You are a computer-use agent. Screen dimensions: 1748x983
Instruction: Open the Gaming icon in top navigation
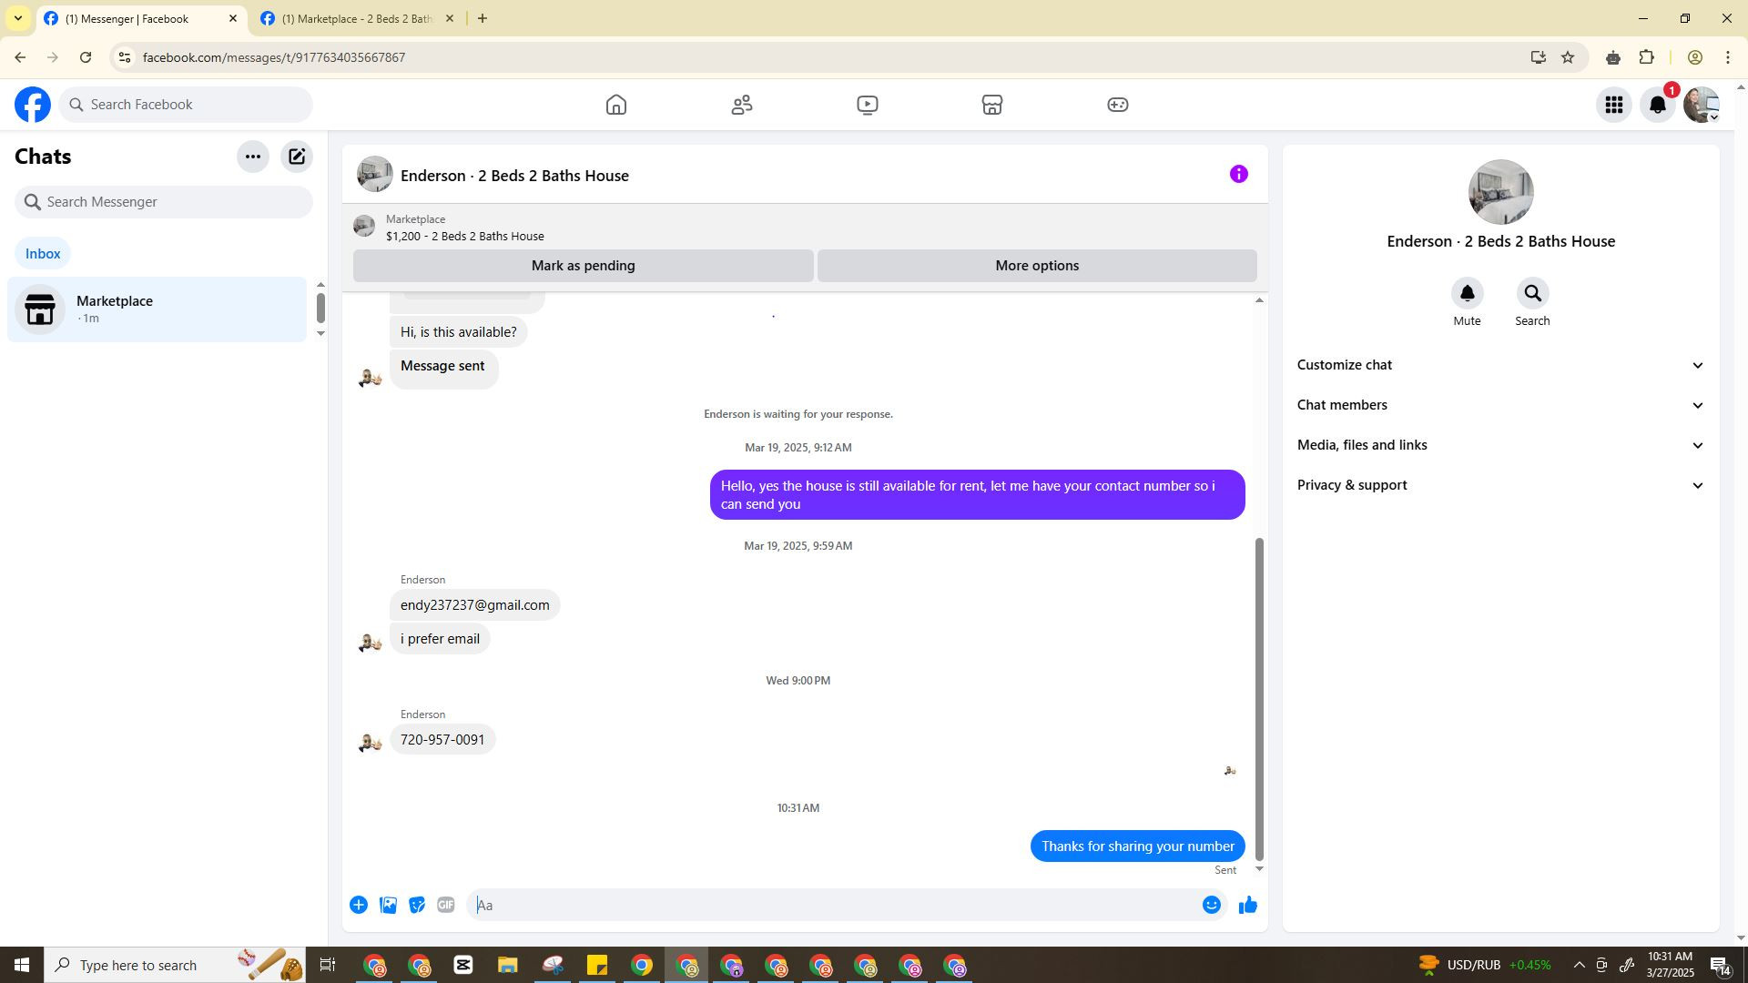1118,105
